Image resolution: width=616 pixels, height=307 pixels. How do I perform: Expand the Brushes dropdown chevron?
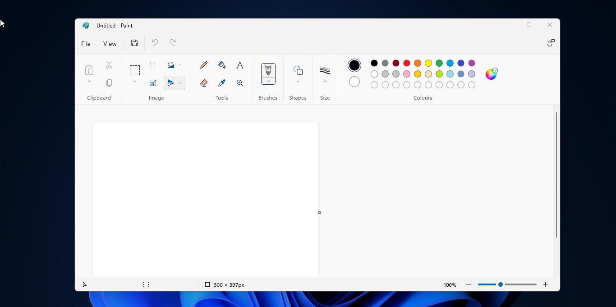coord(268,81)
